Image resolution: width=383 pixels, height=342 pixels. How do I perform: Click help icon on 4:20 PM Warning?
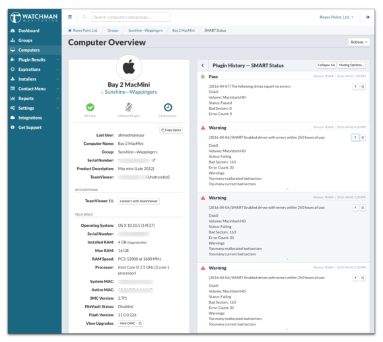[355, 138]
